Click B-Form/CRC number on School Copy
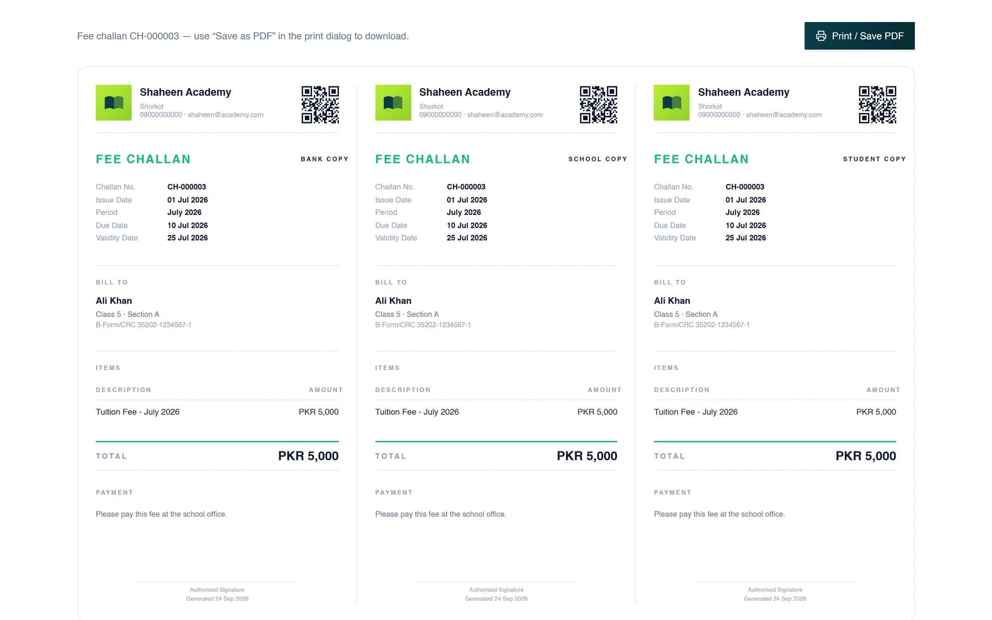992x620 pixels. pos(423,325)
